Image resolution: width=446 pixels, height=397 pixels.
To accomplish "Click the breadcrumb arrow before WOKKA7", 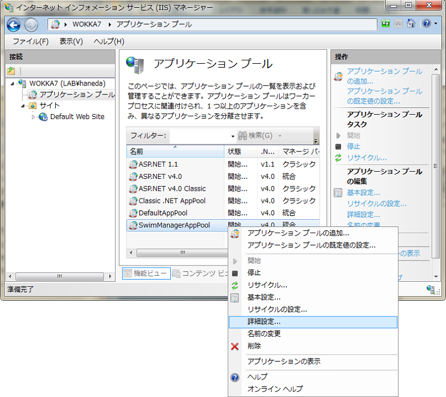I will 65,25.
